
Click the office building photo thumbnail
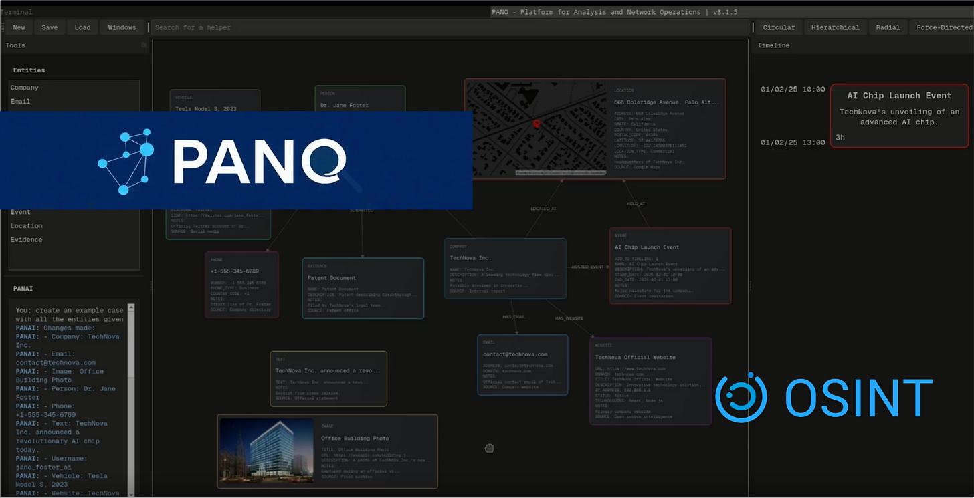click(x=266, y=451)
